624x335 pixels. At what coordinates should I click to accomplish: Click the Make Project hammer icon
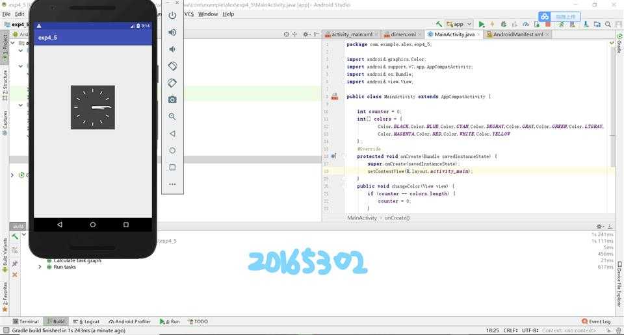[x=439, y=24]
